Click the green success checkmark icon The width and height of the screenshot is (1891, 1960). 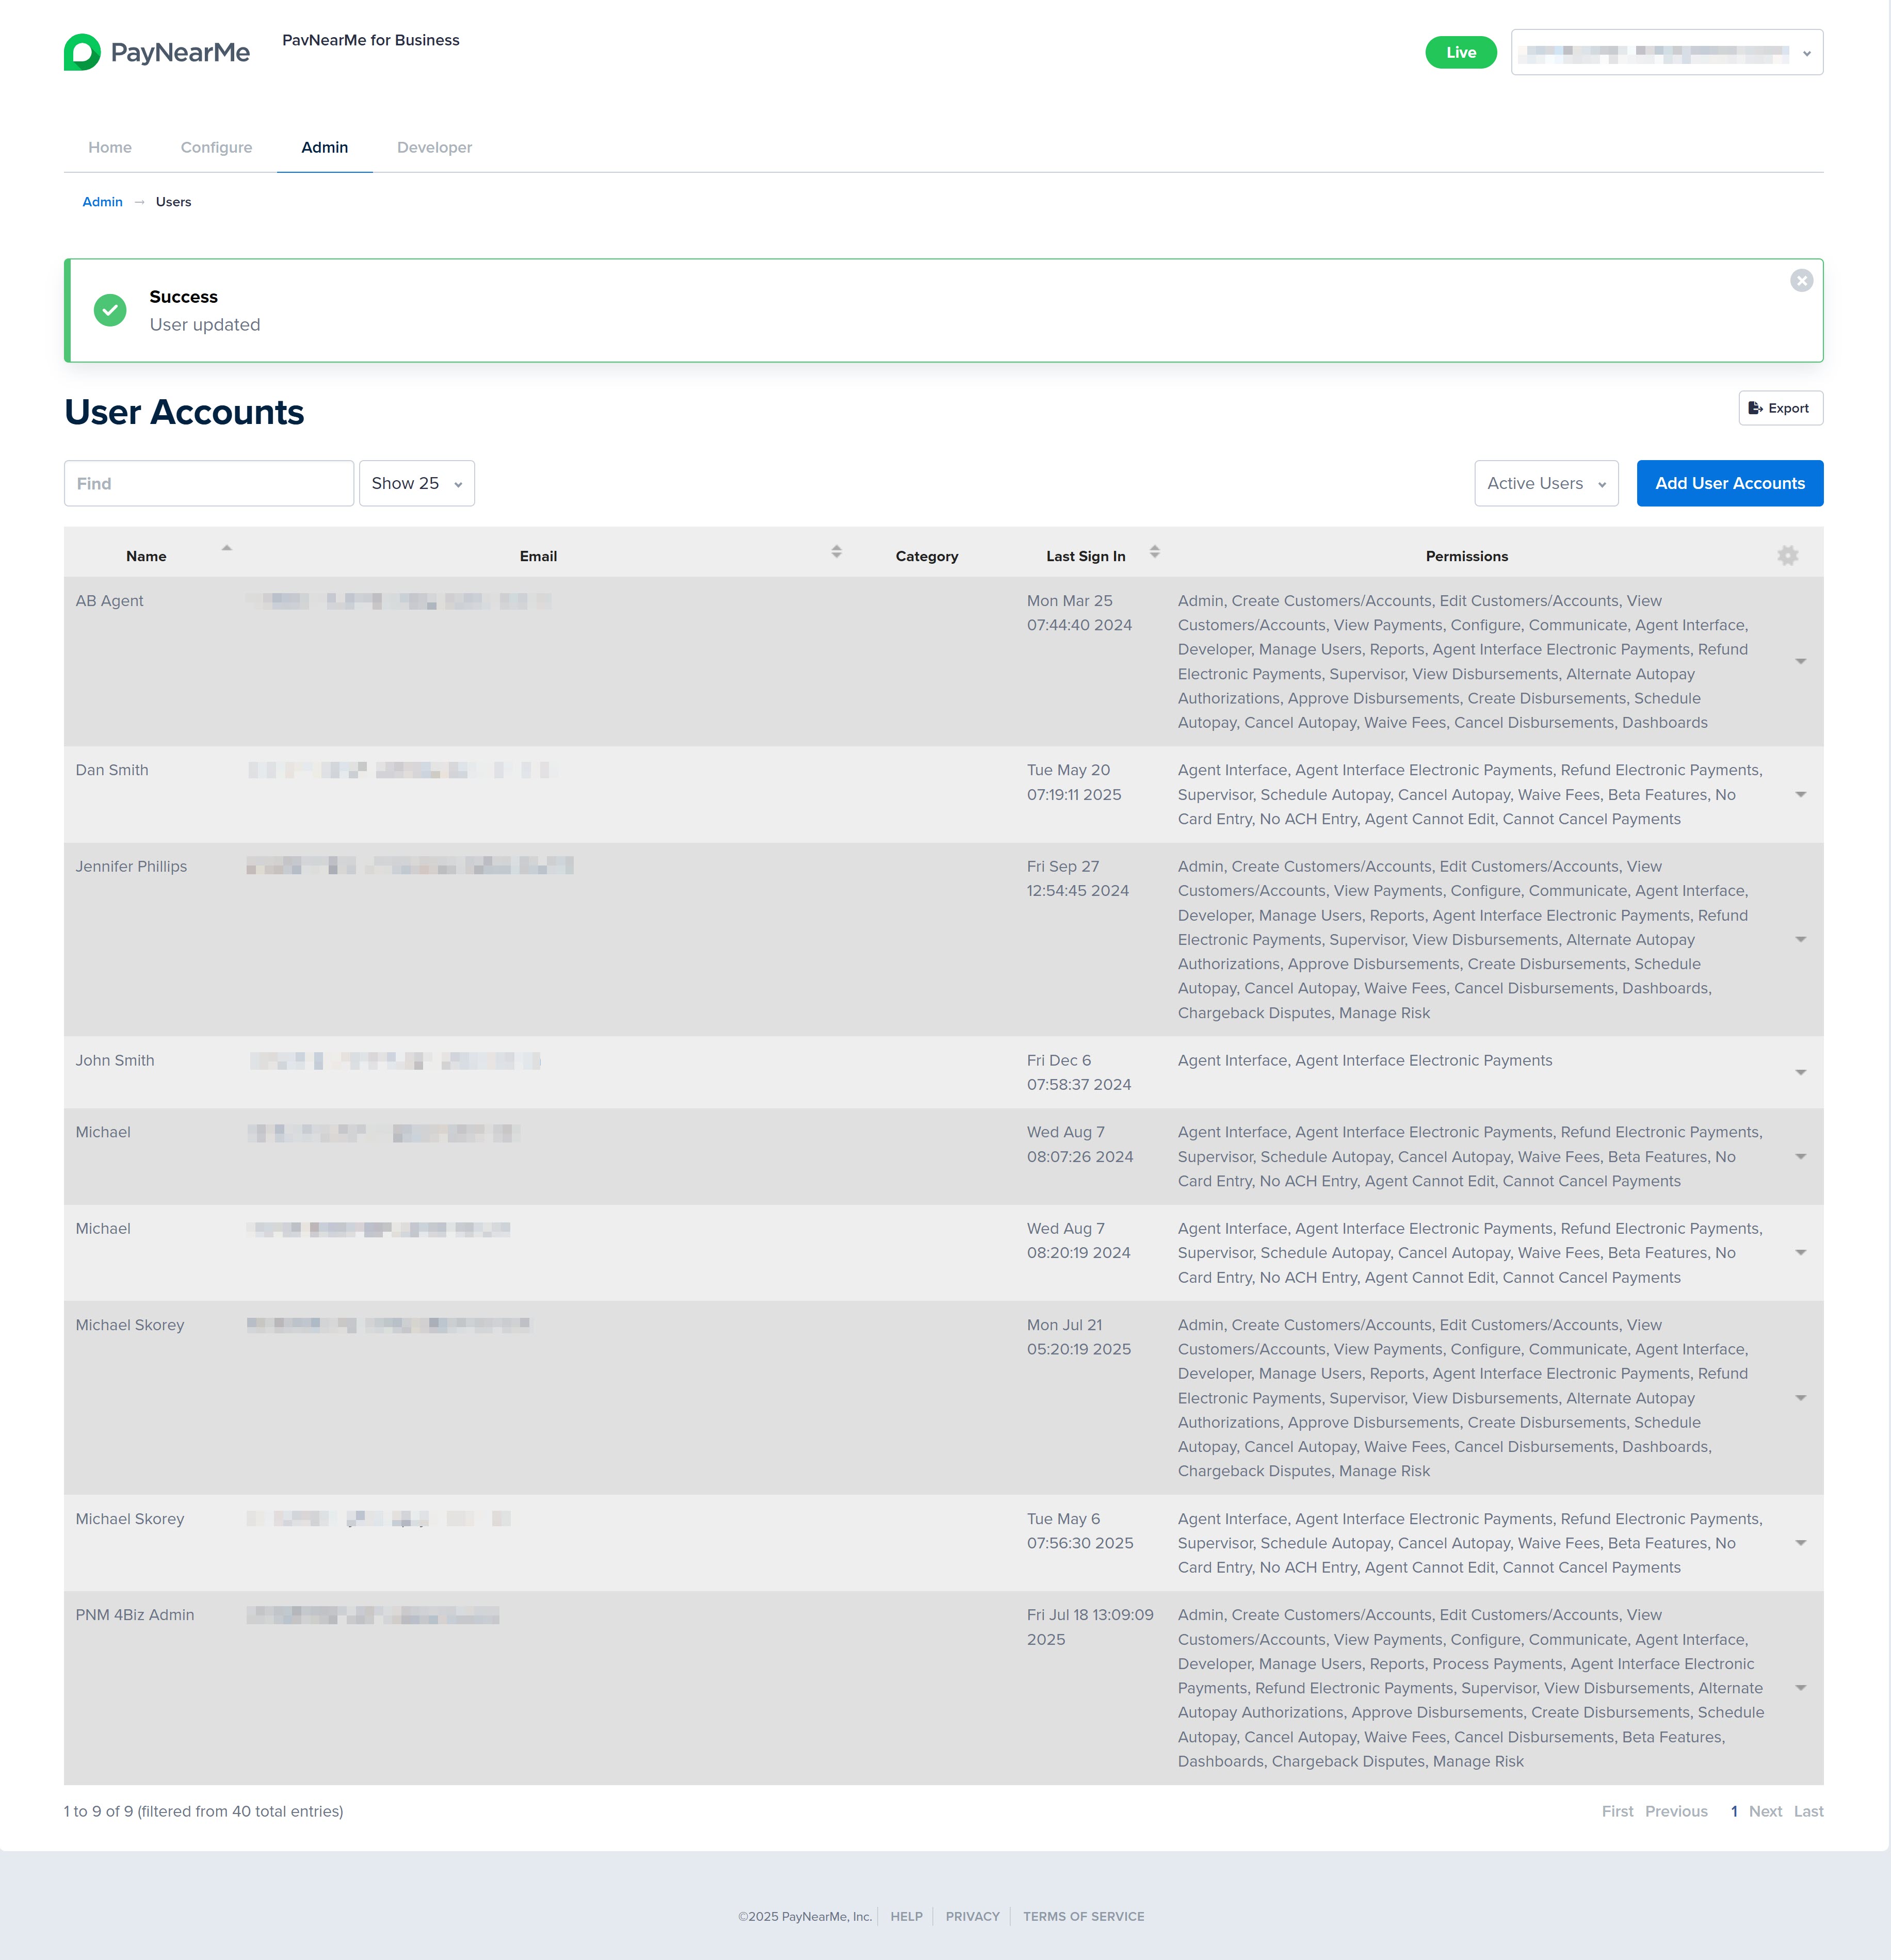[110, 310]
